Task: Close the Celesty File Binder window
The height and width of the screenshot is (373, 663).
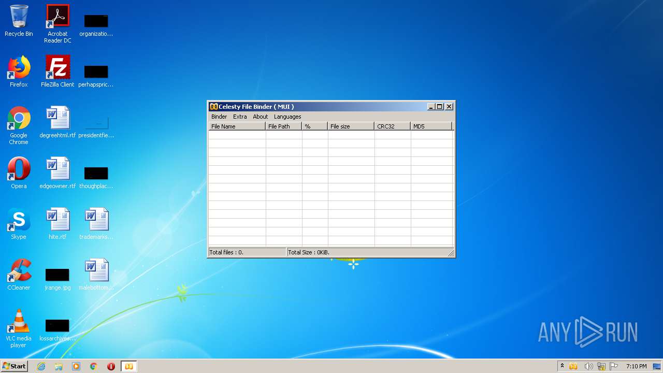Action: pyautogui.click(x=449, y=107)
